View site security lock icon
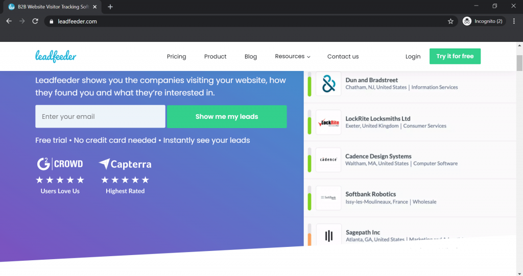 (x=52, y=21)
